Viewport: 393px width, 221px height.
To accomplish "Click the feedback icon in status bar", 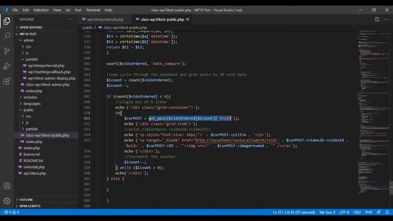I will coord(379,212).
